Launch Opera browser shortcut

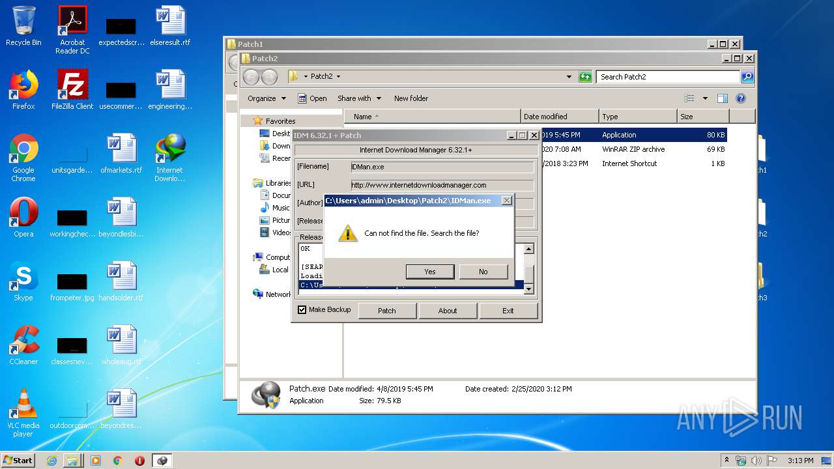[23, 218]
